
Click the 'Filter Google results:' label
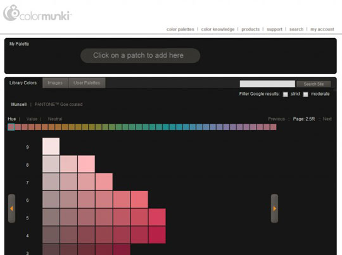coord(259,94)
